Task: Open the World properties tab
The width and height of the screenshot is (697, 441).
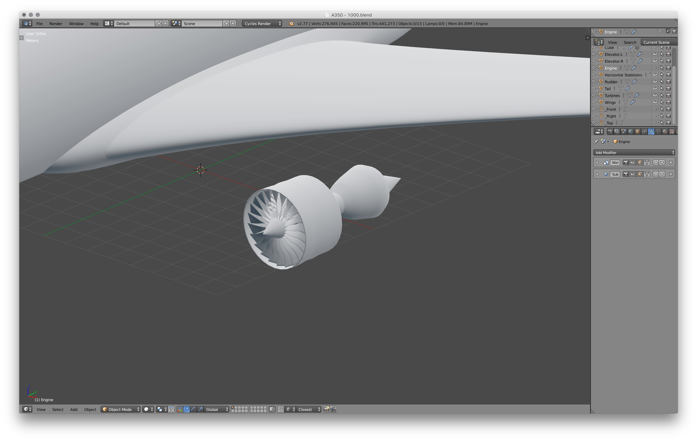Action: point(630,132)
